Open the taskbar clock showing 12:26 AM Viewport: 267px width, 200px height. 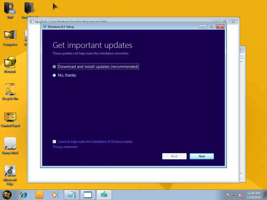pos(253,195)
